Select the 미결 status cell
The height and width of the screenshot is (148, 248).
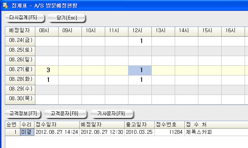pos(27,132)
